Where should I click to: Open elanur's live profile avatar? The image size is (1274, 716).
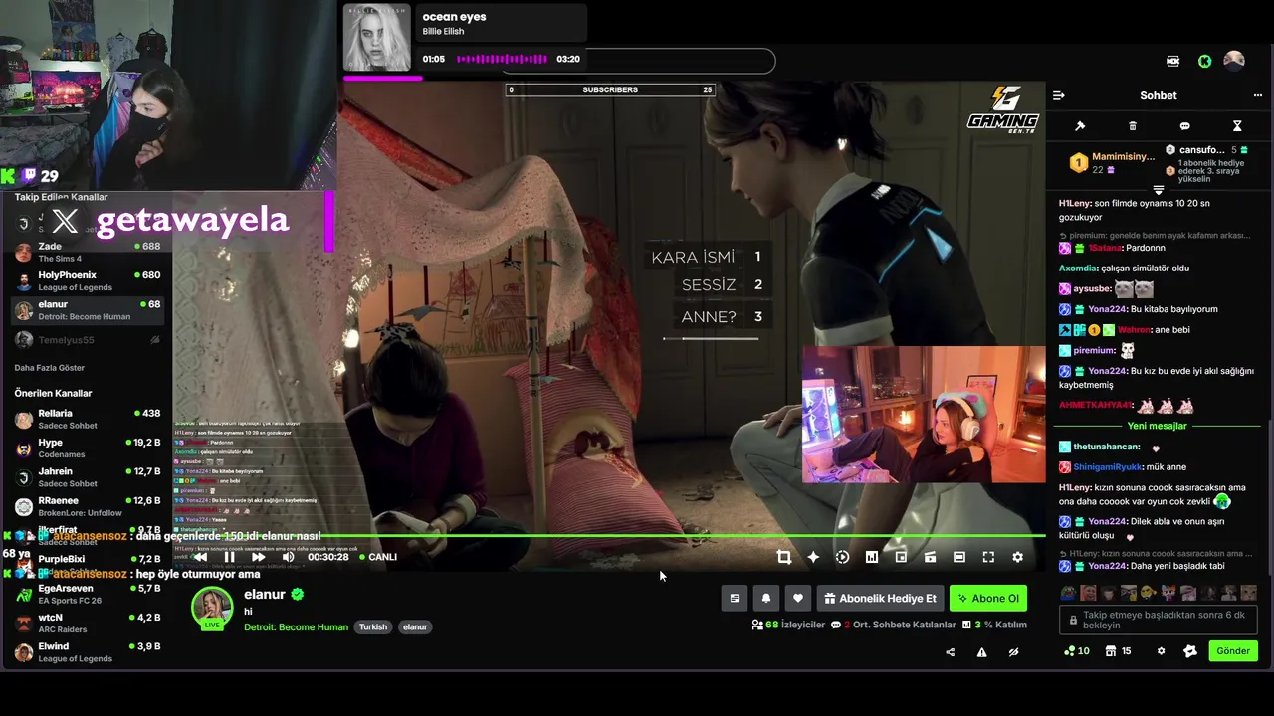pos(212,609)
